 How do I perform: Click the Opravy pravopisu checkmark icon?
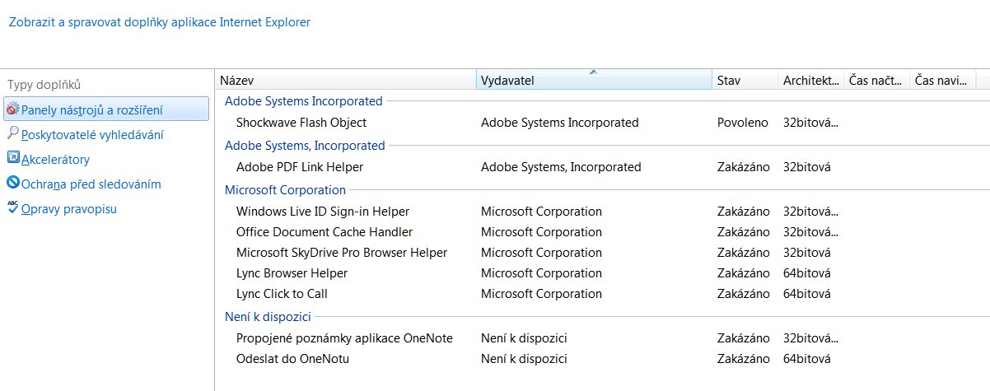(12, 207)
